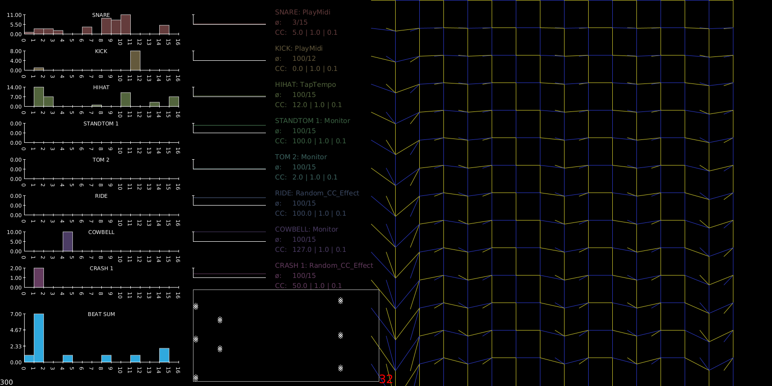Image resolution: width=772 pixels, height=386 pixels.
Task: Select the RIDE: Random_CC_Effect label
Action: pyautogui.click(x=317, y=193)
